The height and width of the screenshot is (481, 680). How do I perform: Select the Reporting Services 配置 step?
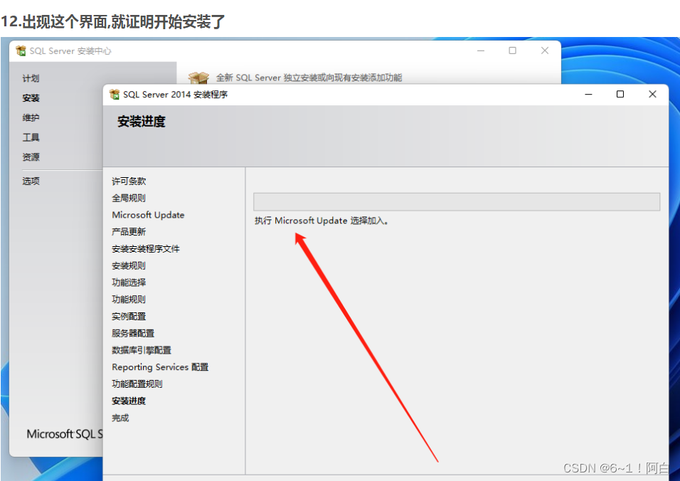pyautogui.click(x=160, y=367)
